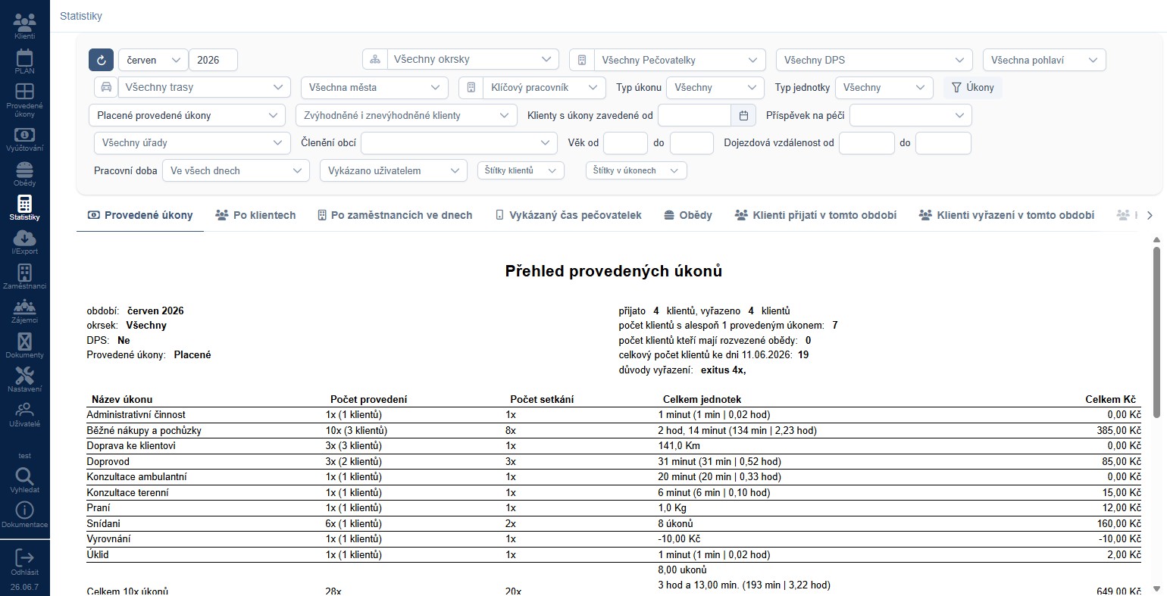Open Zaměstnanci section in sidebar
The height and width of the screenshot is (596, 1167).
click(x=24, y=276)
